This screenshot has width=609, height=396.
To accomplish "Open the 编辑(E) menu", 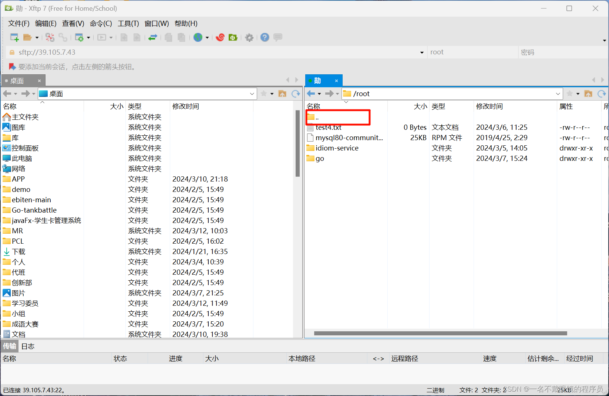I will click(46, 23).
